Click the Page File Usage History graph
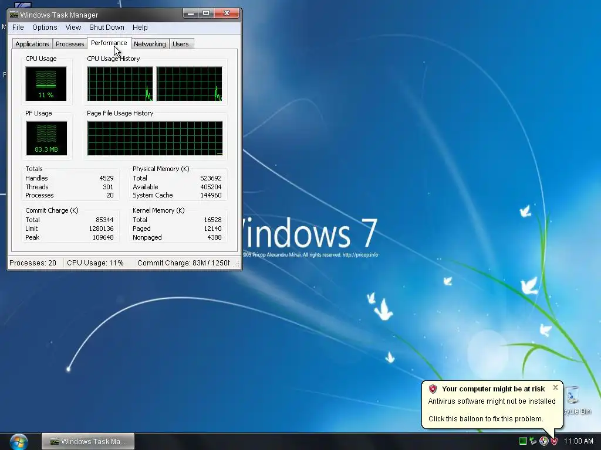This screenshot has height=450, width=601. coord(155,138)
